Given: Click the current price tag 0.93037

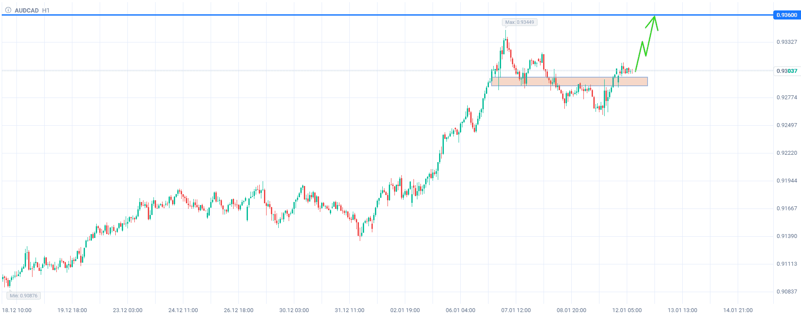Looking at the screenshot, I should pos(786,71).
